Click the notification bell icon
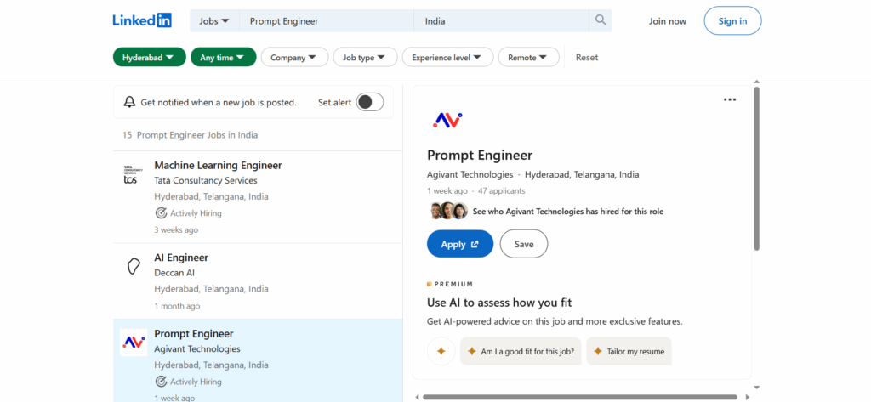Image resolution: width=871 pixels, height=402 pixels. (129, 102)
